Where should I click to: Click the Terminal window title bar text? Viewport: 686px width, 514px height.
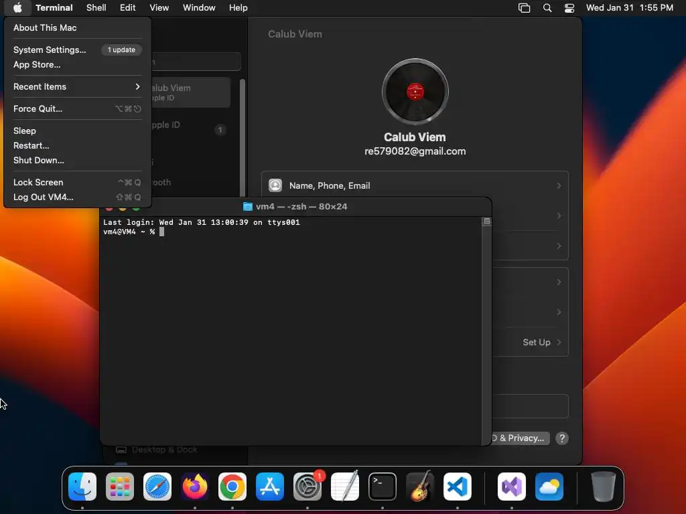(301, 207)
